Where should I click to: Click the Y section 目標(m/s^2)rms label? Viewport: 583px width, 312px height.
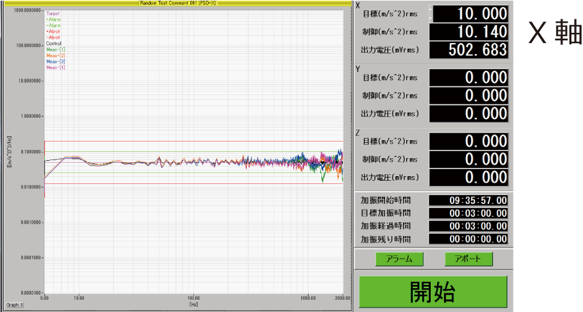coord(390,78)
